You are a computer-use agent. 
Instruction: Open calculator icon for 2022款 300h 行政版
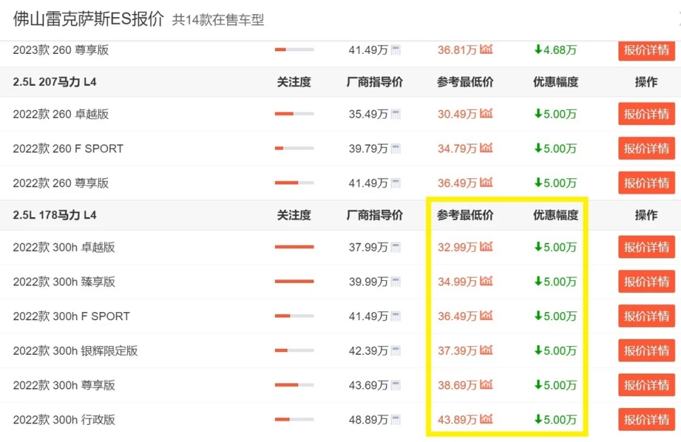(x=396, y=419)
